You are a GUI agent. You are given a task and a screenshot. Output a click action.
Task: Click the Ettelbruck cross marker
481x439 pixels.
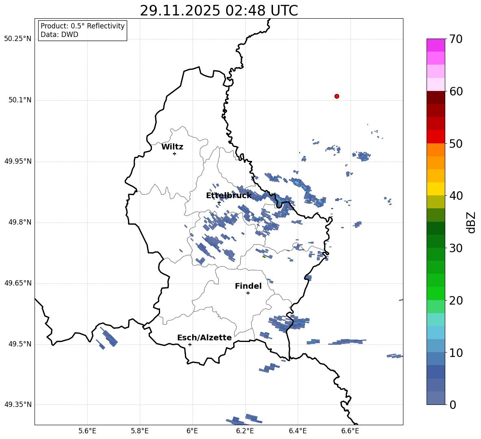pyautogui.click(x=219, y=203)
